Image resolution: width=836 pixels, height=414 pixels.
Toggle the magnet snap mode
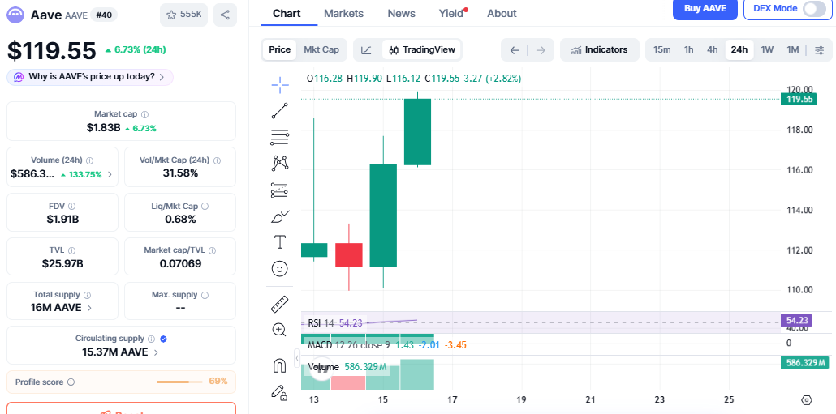pyautogui.click(x=280, y=365)
